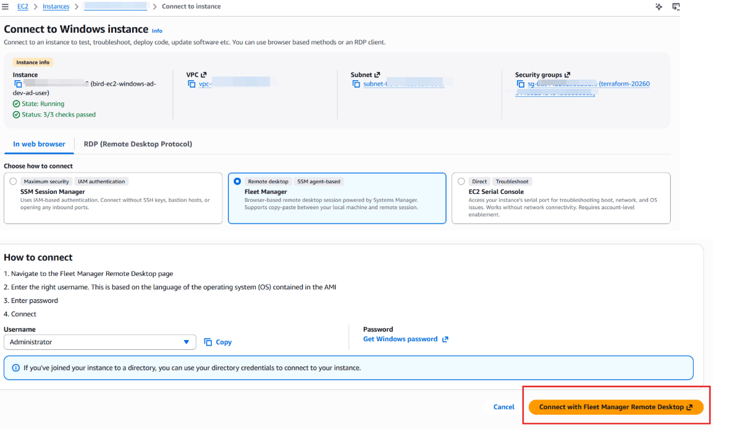735x432 pixels.
Task: Select the SSM Session Manager radio button
Action: 13,181
